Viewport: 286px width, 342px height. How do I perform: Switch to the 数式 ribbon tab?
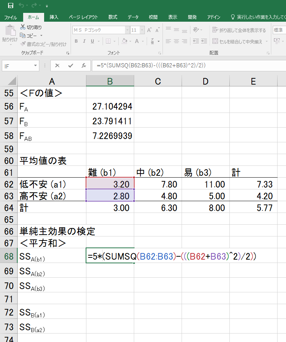tap(113, 17)
